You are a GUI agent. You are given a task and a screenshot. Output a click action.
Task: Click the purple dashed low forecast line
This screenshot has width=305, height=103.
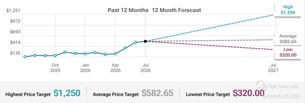[x=209, y=45]
